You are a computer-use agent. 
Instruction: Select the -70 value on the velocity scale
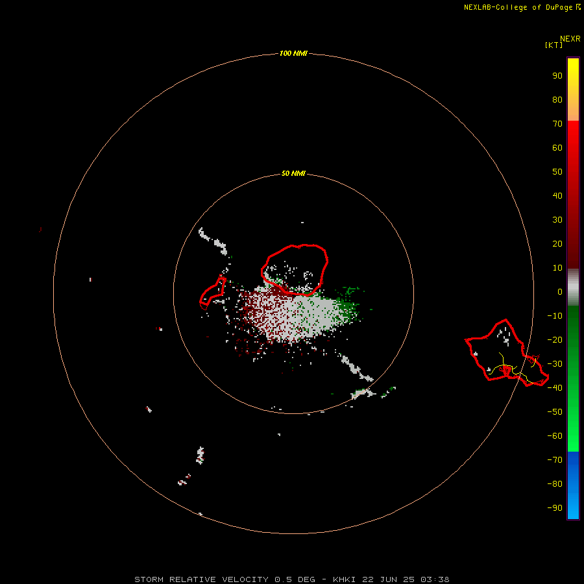(555, 460)
